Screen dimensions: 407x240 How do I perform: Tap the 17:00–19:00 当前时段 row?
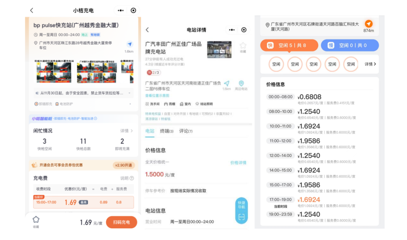319,202
